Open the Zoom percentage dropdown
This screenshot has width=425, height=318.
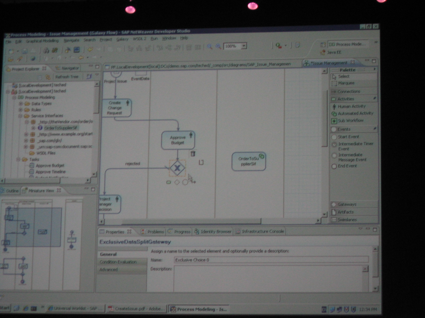244,46
